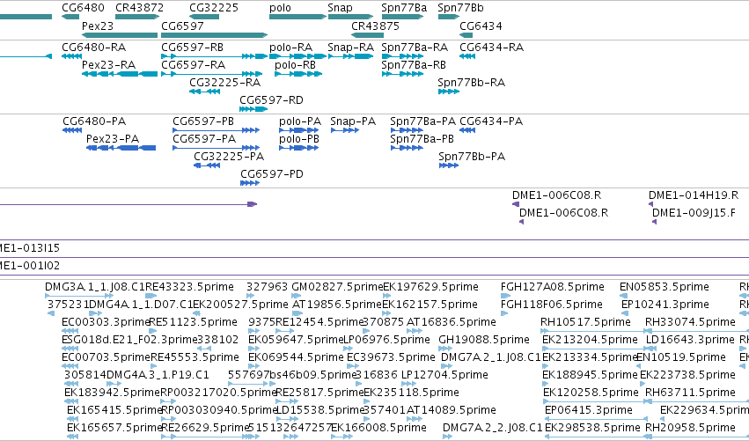749x441 pixels.
Task: Select the AT19856.5prime EST
Action: (x=296, y=313)
